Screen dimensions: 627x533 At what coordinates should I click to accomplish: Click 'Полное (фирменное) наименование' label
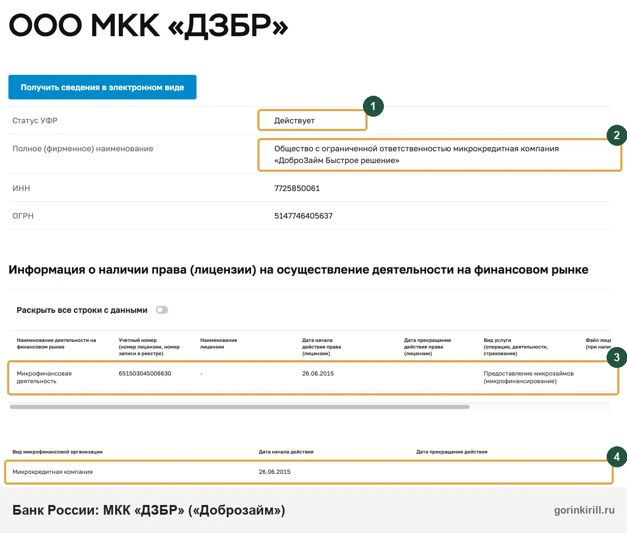[83, 149]
